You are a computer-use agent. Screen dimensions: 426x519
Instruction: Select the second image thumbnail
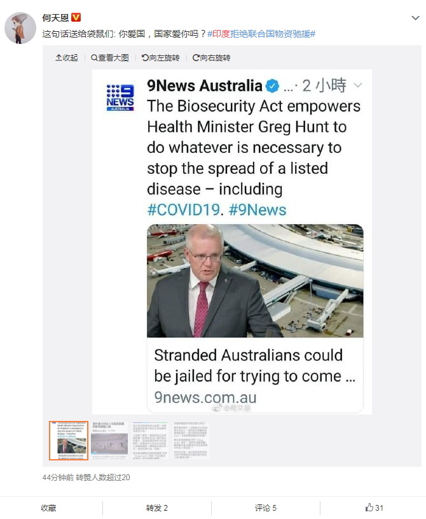(x=110, y=440)
